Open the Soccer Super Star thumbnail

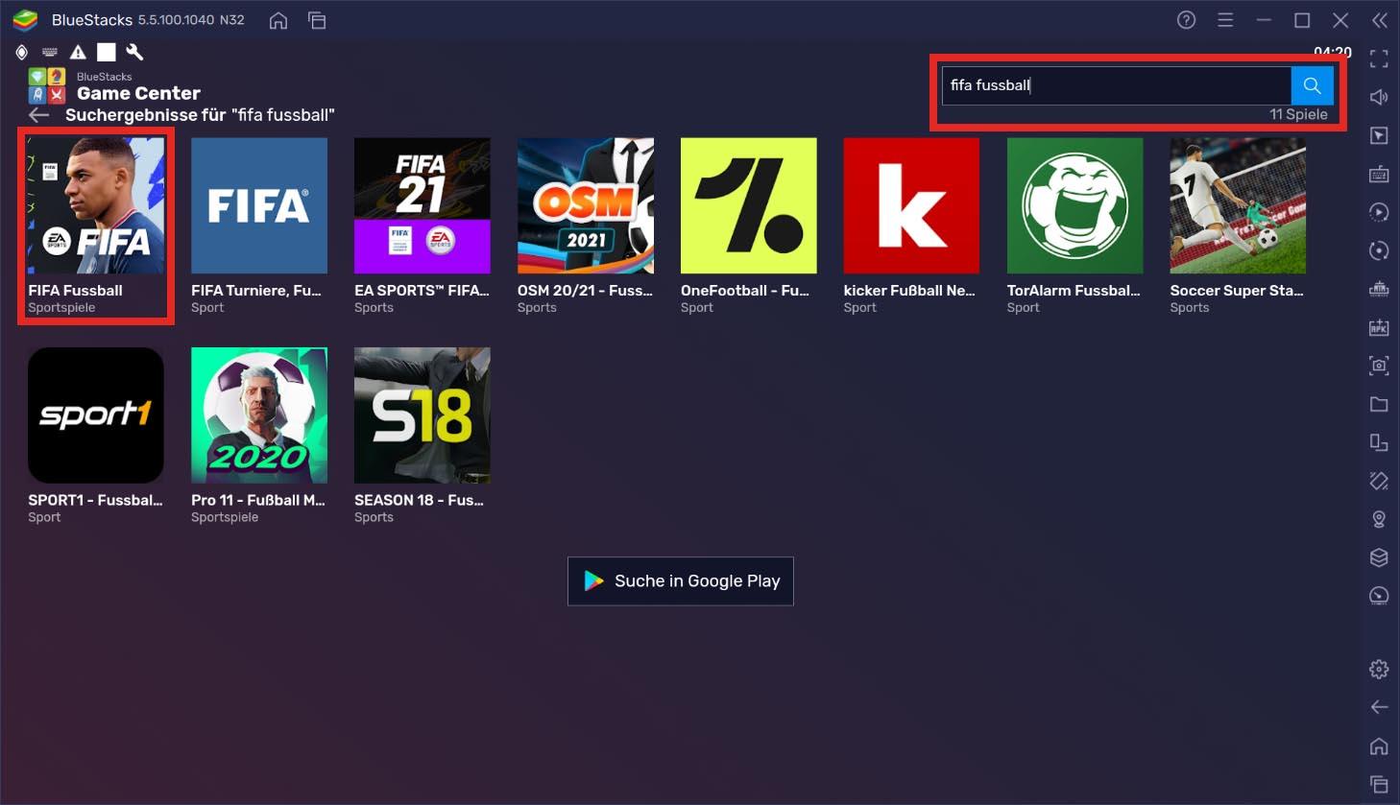click(x=1238, y=205)
